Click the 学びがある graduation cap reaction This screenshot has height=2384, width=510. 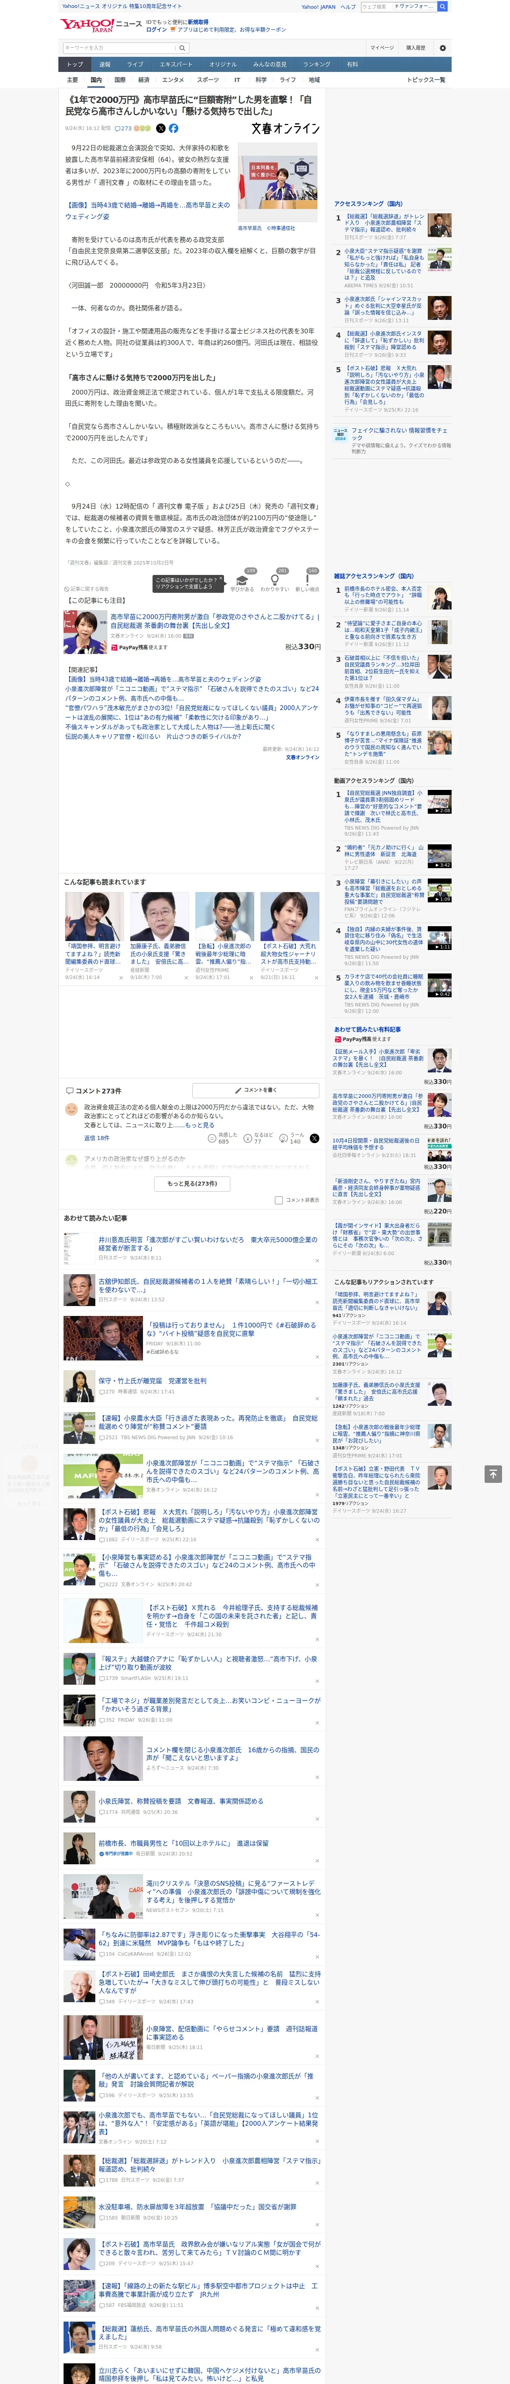coord(243,579)
